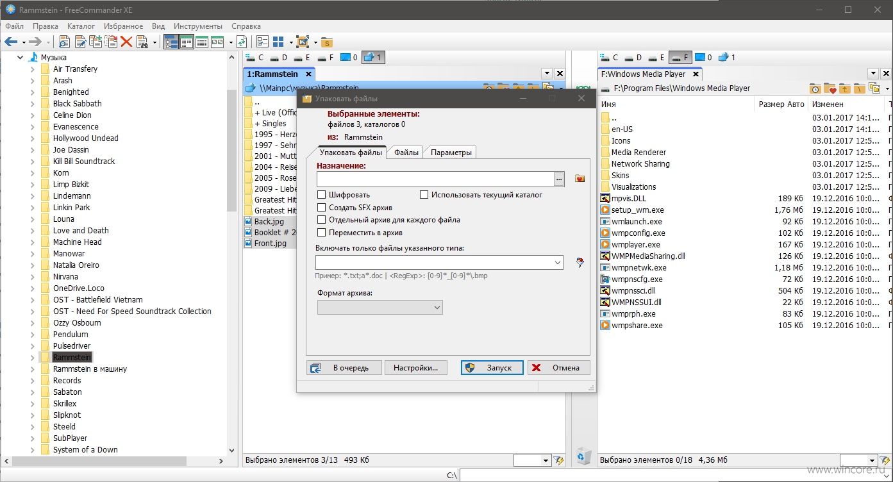
Task: Select drive D in the right panel
Action: coord(633,58)
